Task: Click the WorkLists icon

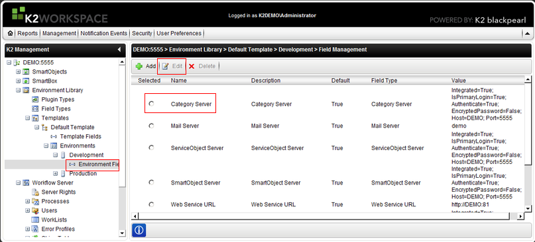Action: pos(35,220)
